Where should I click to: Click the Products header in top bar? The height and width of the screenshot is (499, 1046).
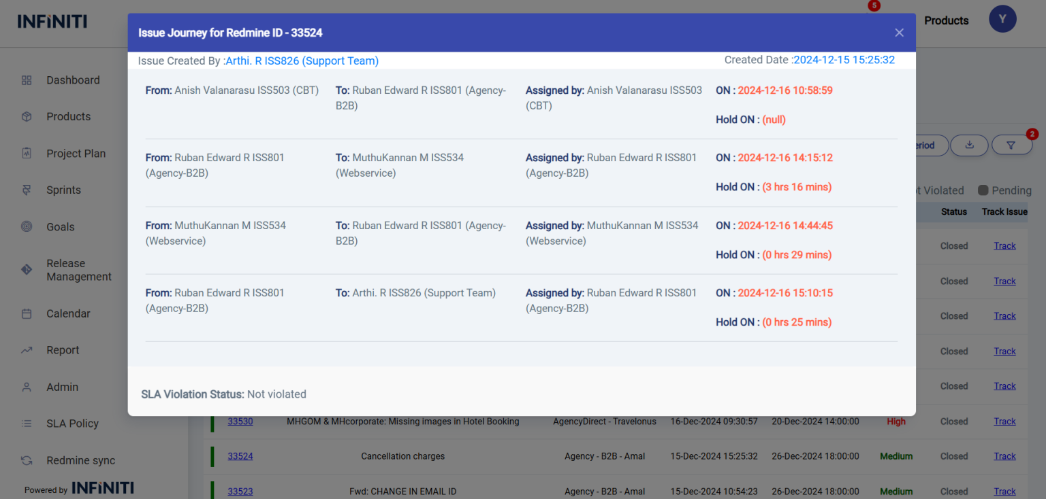(946, 20)
